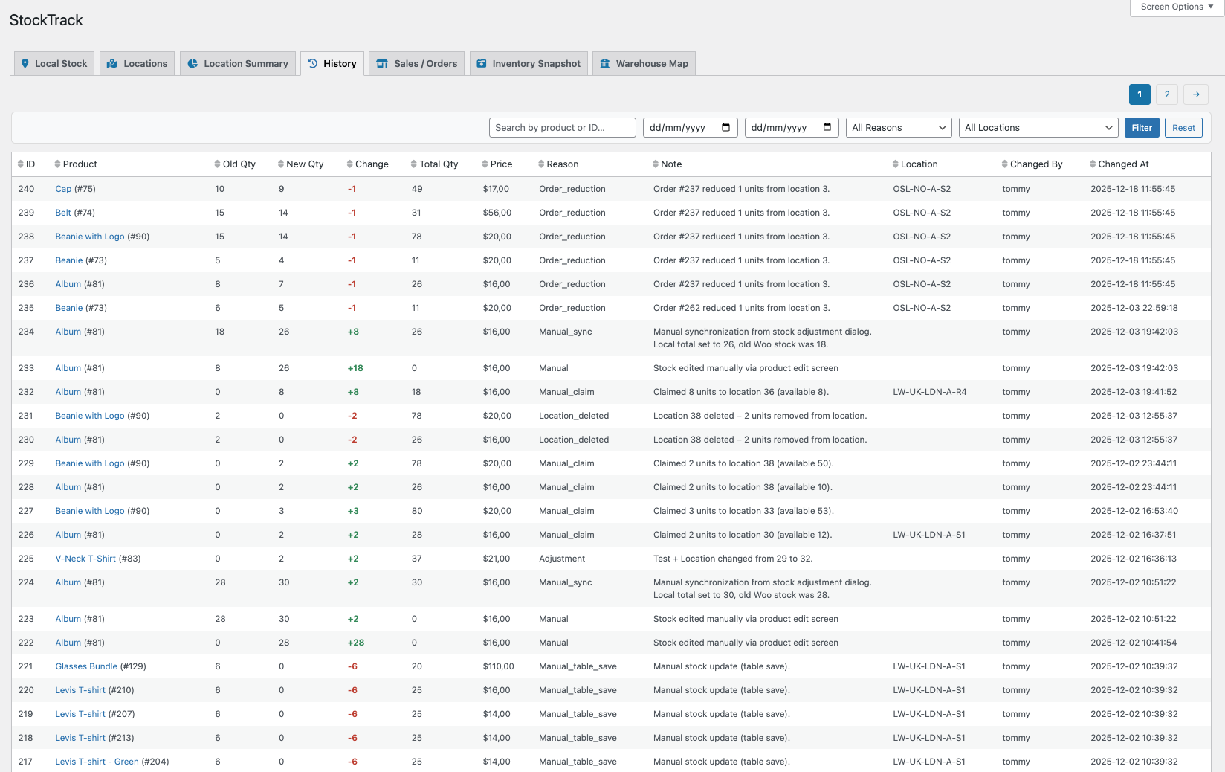Image resolution: width=1225 pixels, height=772 pixels.
Task: Click the building icon on Warehouse Map tab
Action: [605, 64]
